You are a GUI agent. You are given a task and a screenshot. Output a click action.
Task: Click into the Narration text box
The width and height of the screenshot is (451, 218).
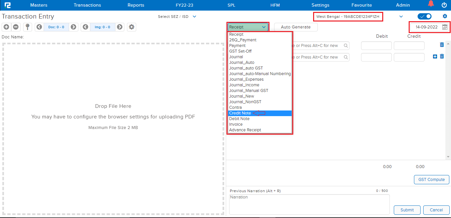pos(309,204)
